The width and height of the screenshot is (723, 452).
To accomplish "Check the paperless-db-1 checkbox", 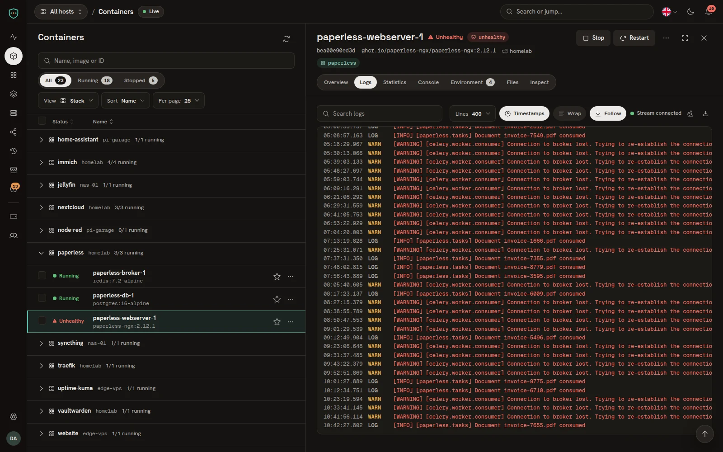I will (42, 298).
